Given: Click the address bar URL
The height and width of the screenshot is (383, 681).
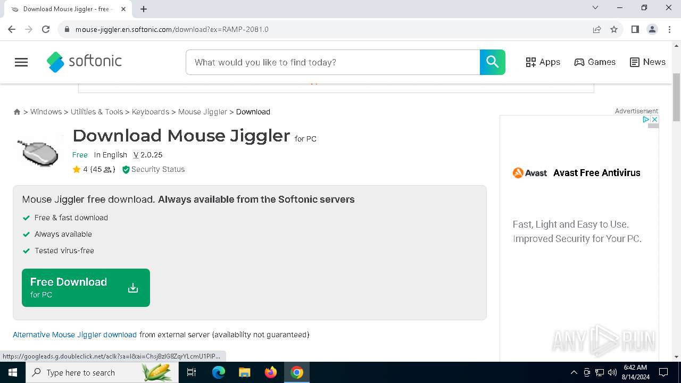Looking at the screenshot, I should pyautogui.click(x=172, y=29).
